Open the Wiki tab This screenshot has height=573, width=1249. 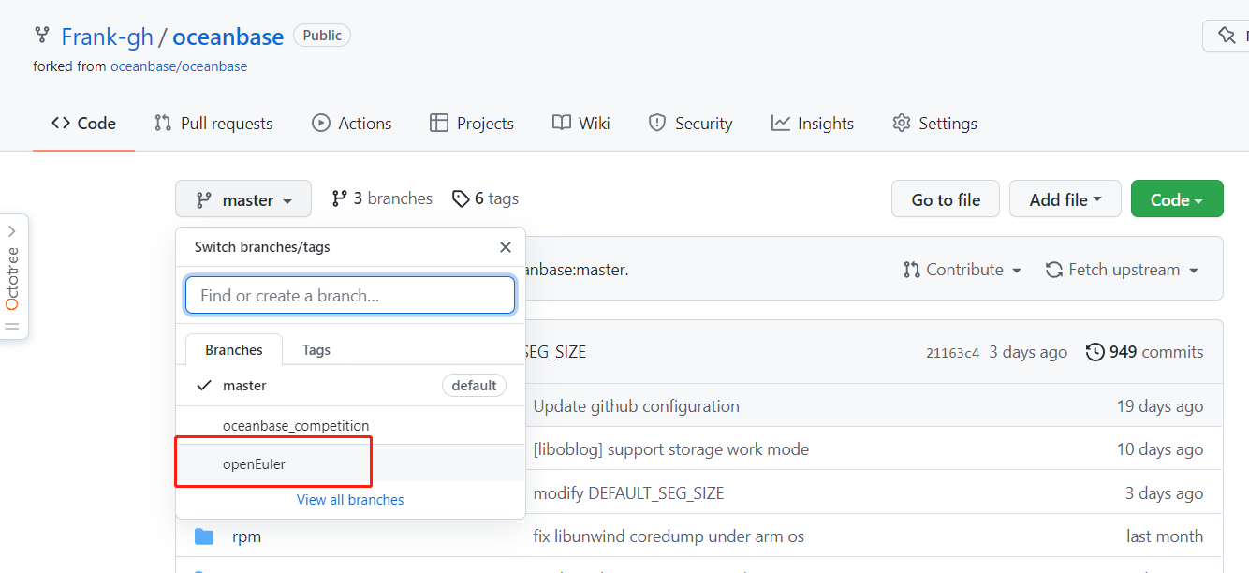(x=581, y=124)
